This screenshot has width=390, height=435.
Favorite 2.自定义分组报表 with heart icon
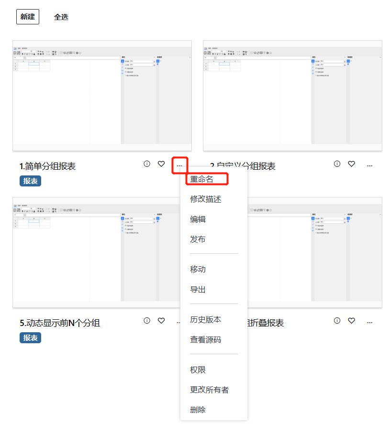pos(351,163)
